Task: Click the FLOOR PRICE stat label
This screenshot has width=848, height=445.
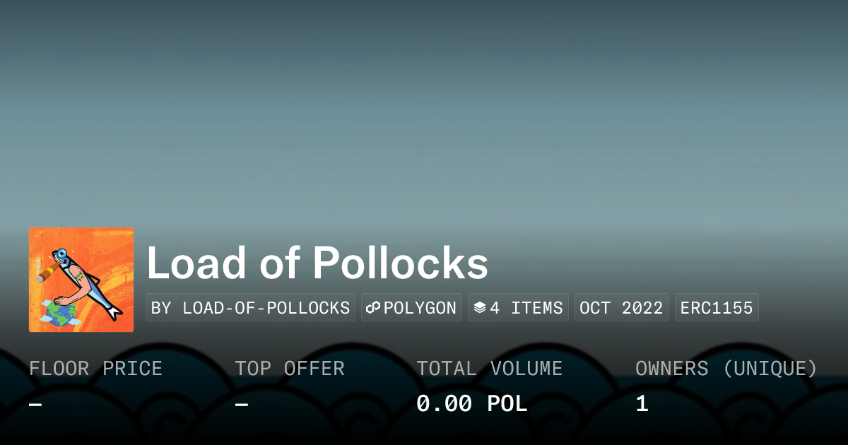Action: [95, 369]
